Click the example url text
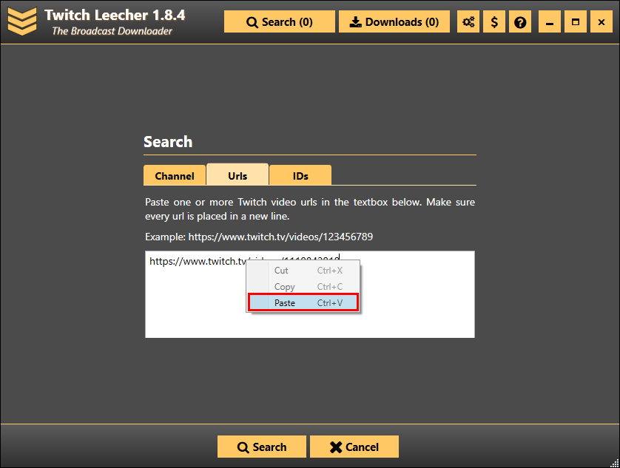The width and height of the screenshot is (620, 468). [259, 237]
